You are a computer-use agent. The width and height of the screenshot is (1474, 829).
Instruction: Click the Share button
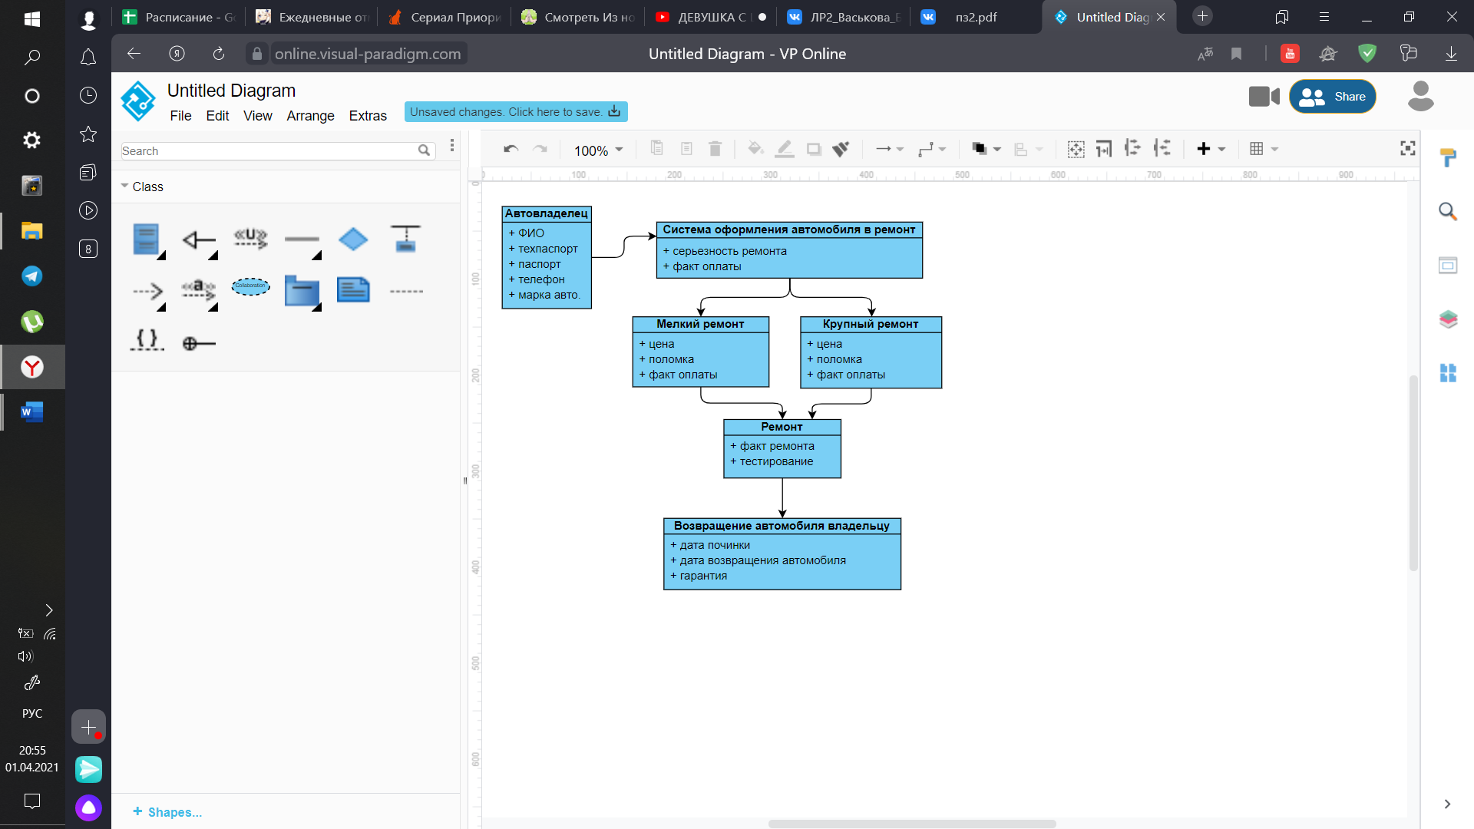(1332, 97)
